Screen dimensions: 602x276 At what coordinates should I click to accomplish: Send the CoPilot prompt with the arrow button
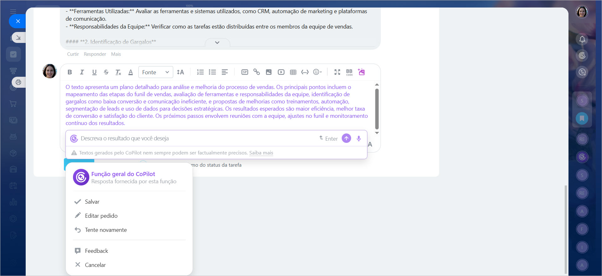[x=346, y=138]
